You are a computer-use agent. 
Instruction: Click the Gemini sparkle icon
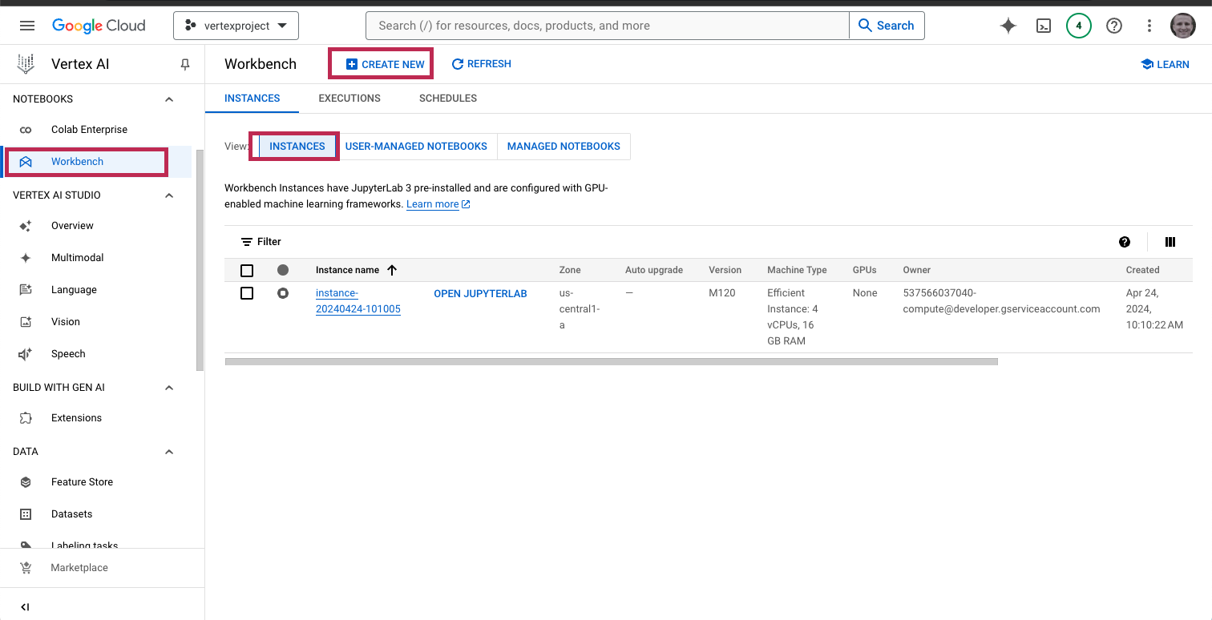click(1008, 26)
